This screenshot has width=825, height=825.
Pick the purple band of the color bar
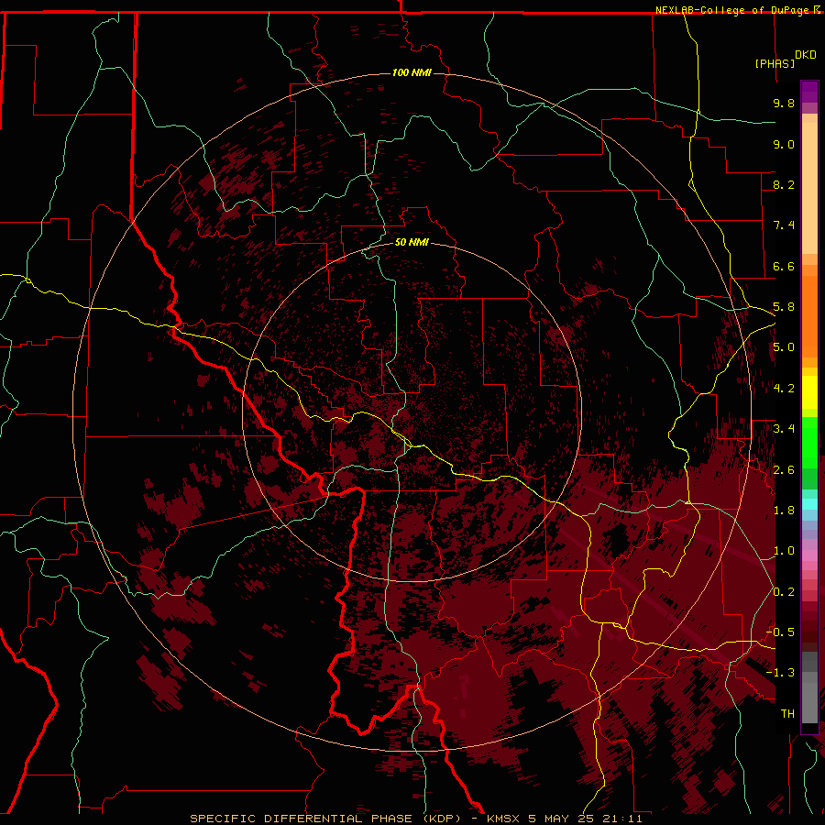tap(809, 92)
